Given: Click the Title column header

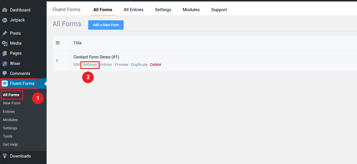Looking at the screenshot, I should pyautogui.click(x=78, y=43).
